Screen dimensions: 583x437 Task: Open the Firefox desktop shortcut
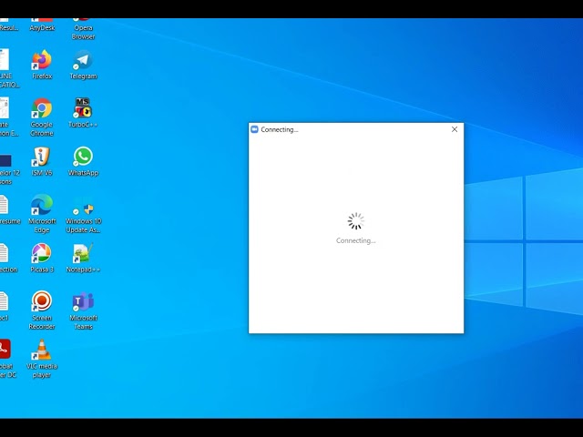42,61
